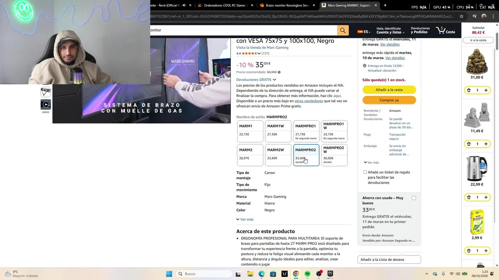
Task: Open Microsoft Edge from the taskbar
Action: 262,274
